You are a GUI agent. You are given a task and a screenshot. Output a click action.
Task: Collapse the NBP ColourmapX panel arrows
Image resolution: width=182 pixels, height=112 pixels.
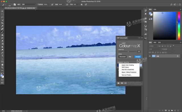pyautogui.click(x=139, y=38)
